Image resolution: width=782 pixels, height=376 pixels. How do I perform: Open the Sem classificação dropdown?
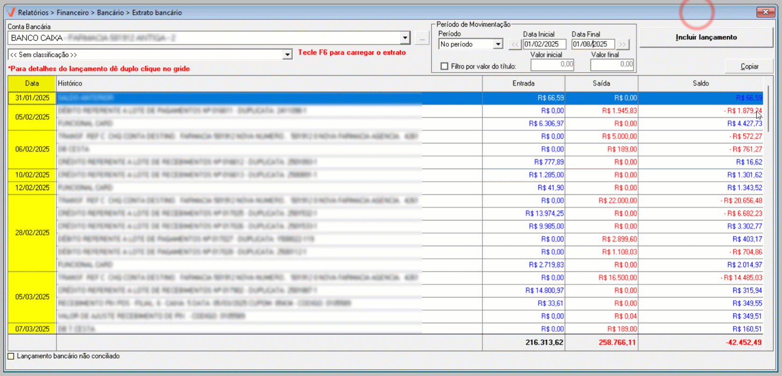point(287,55)
